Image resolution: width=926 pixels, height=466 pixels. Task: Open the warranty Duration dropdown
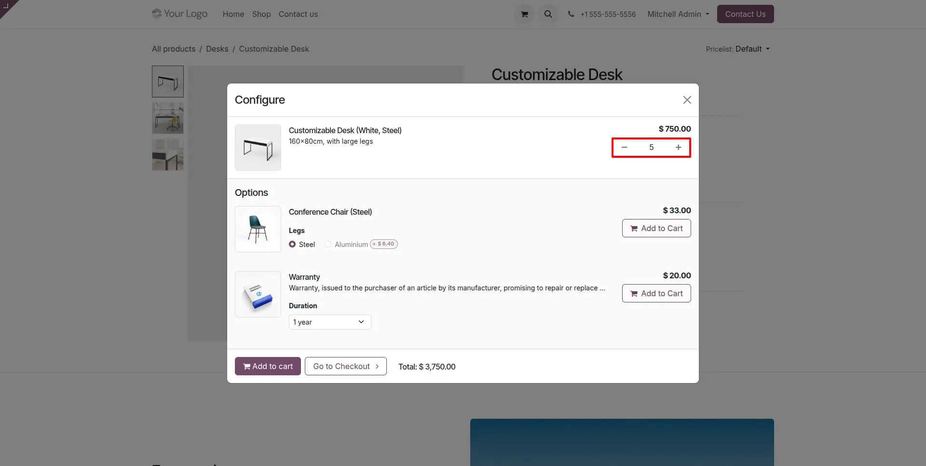(330, 322)
